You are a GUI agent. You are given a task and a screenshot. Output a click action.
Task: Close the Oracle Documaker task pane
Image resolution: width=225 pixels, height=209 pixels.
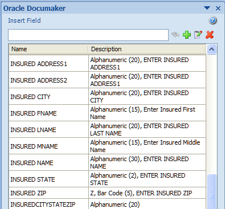[x=218, y=8]
